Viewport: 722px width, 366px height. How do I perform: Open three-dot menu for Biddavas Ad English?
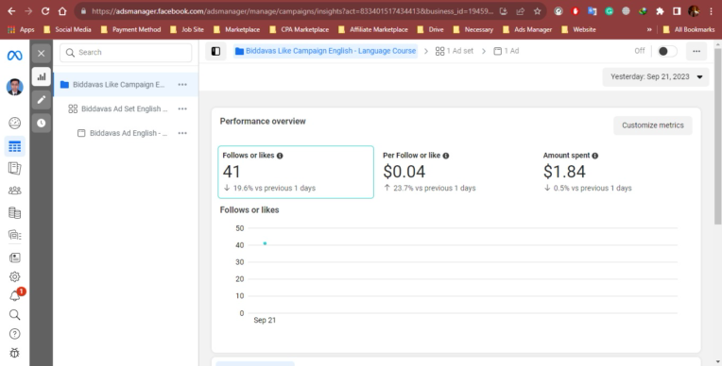pos(182,133)
